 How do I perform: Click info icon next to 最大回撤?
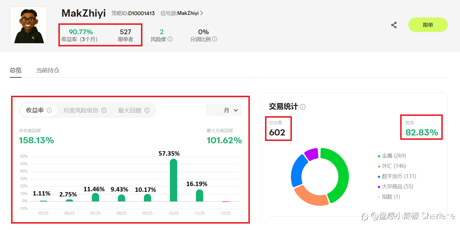click(147, 110)
